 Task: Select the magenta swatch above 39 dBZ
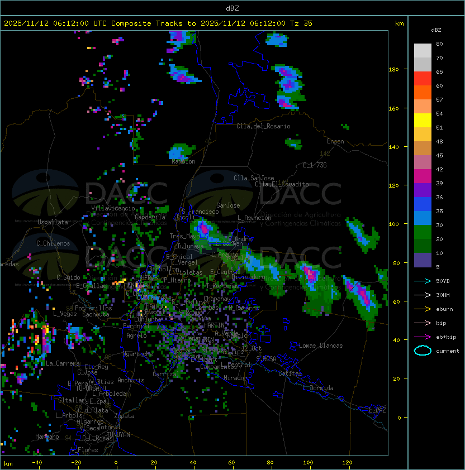pyautogui.click(x=423, y=176)
